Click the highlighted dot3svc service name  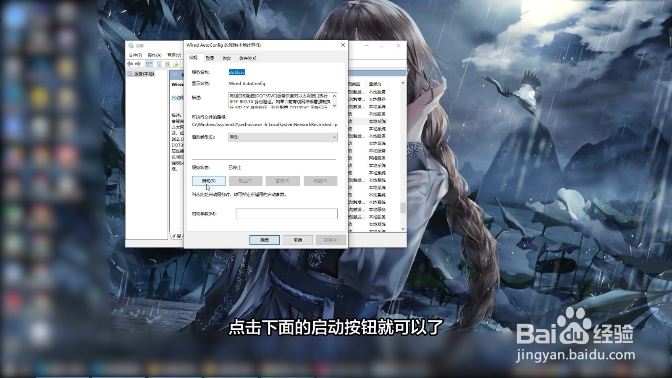click(237, 72)
